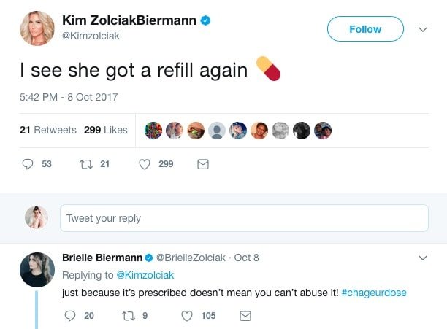View the 299 Likes list
The height and width of the screenshot is (329, 447).
(106, 130)
